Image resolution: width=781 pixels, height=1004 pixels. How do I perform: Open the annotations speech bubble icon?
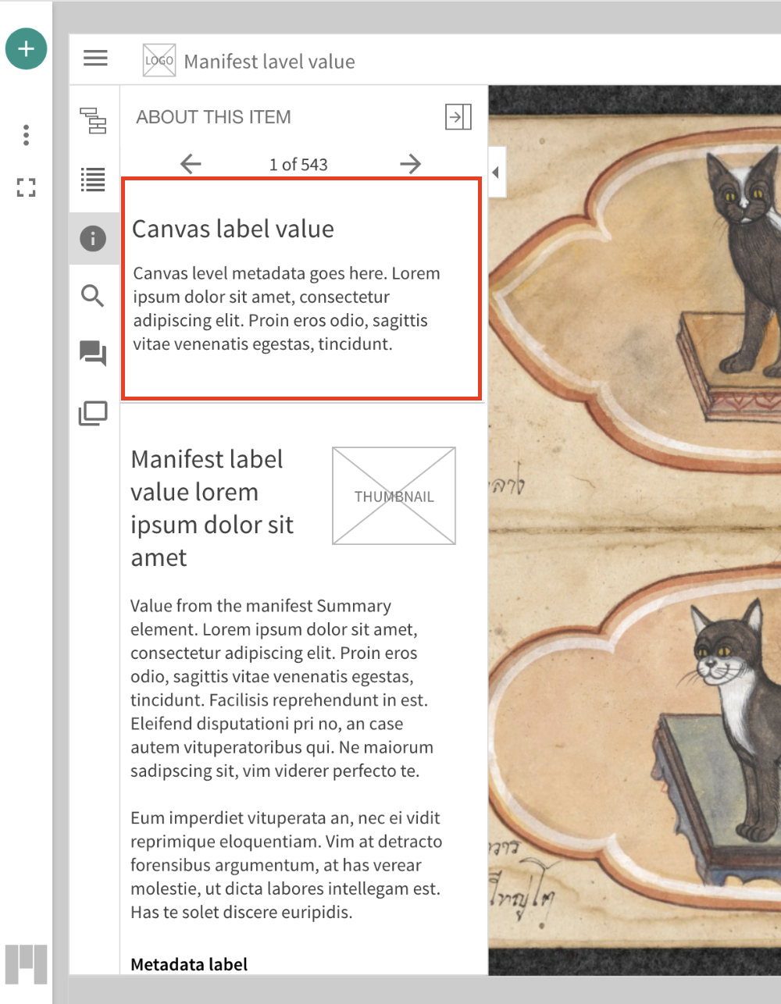click(94, 354)
